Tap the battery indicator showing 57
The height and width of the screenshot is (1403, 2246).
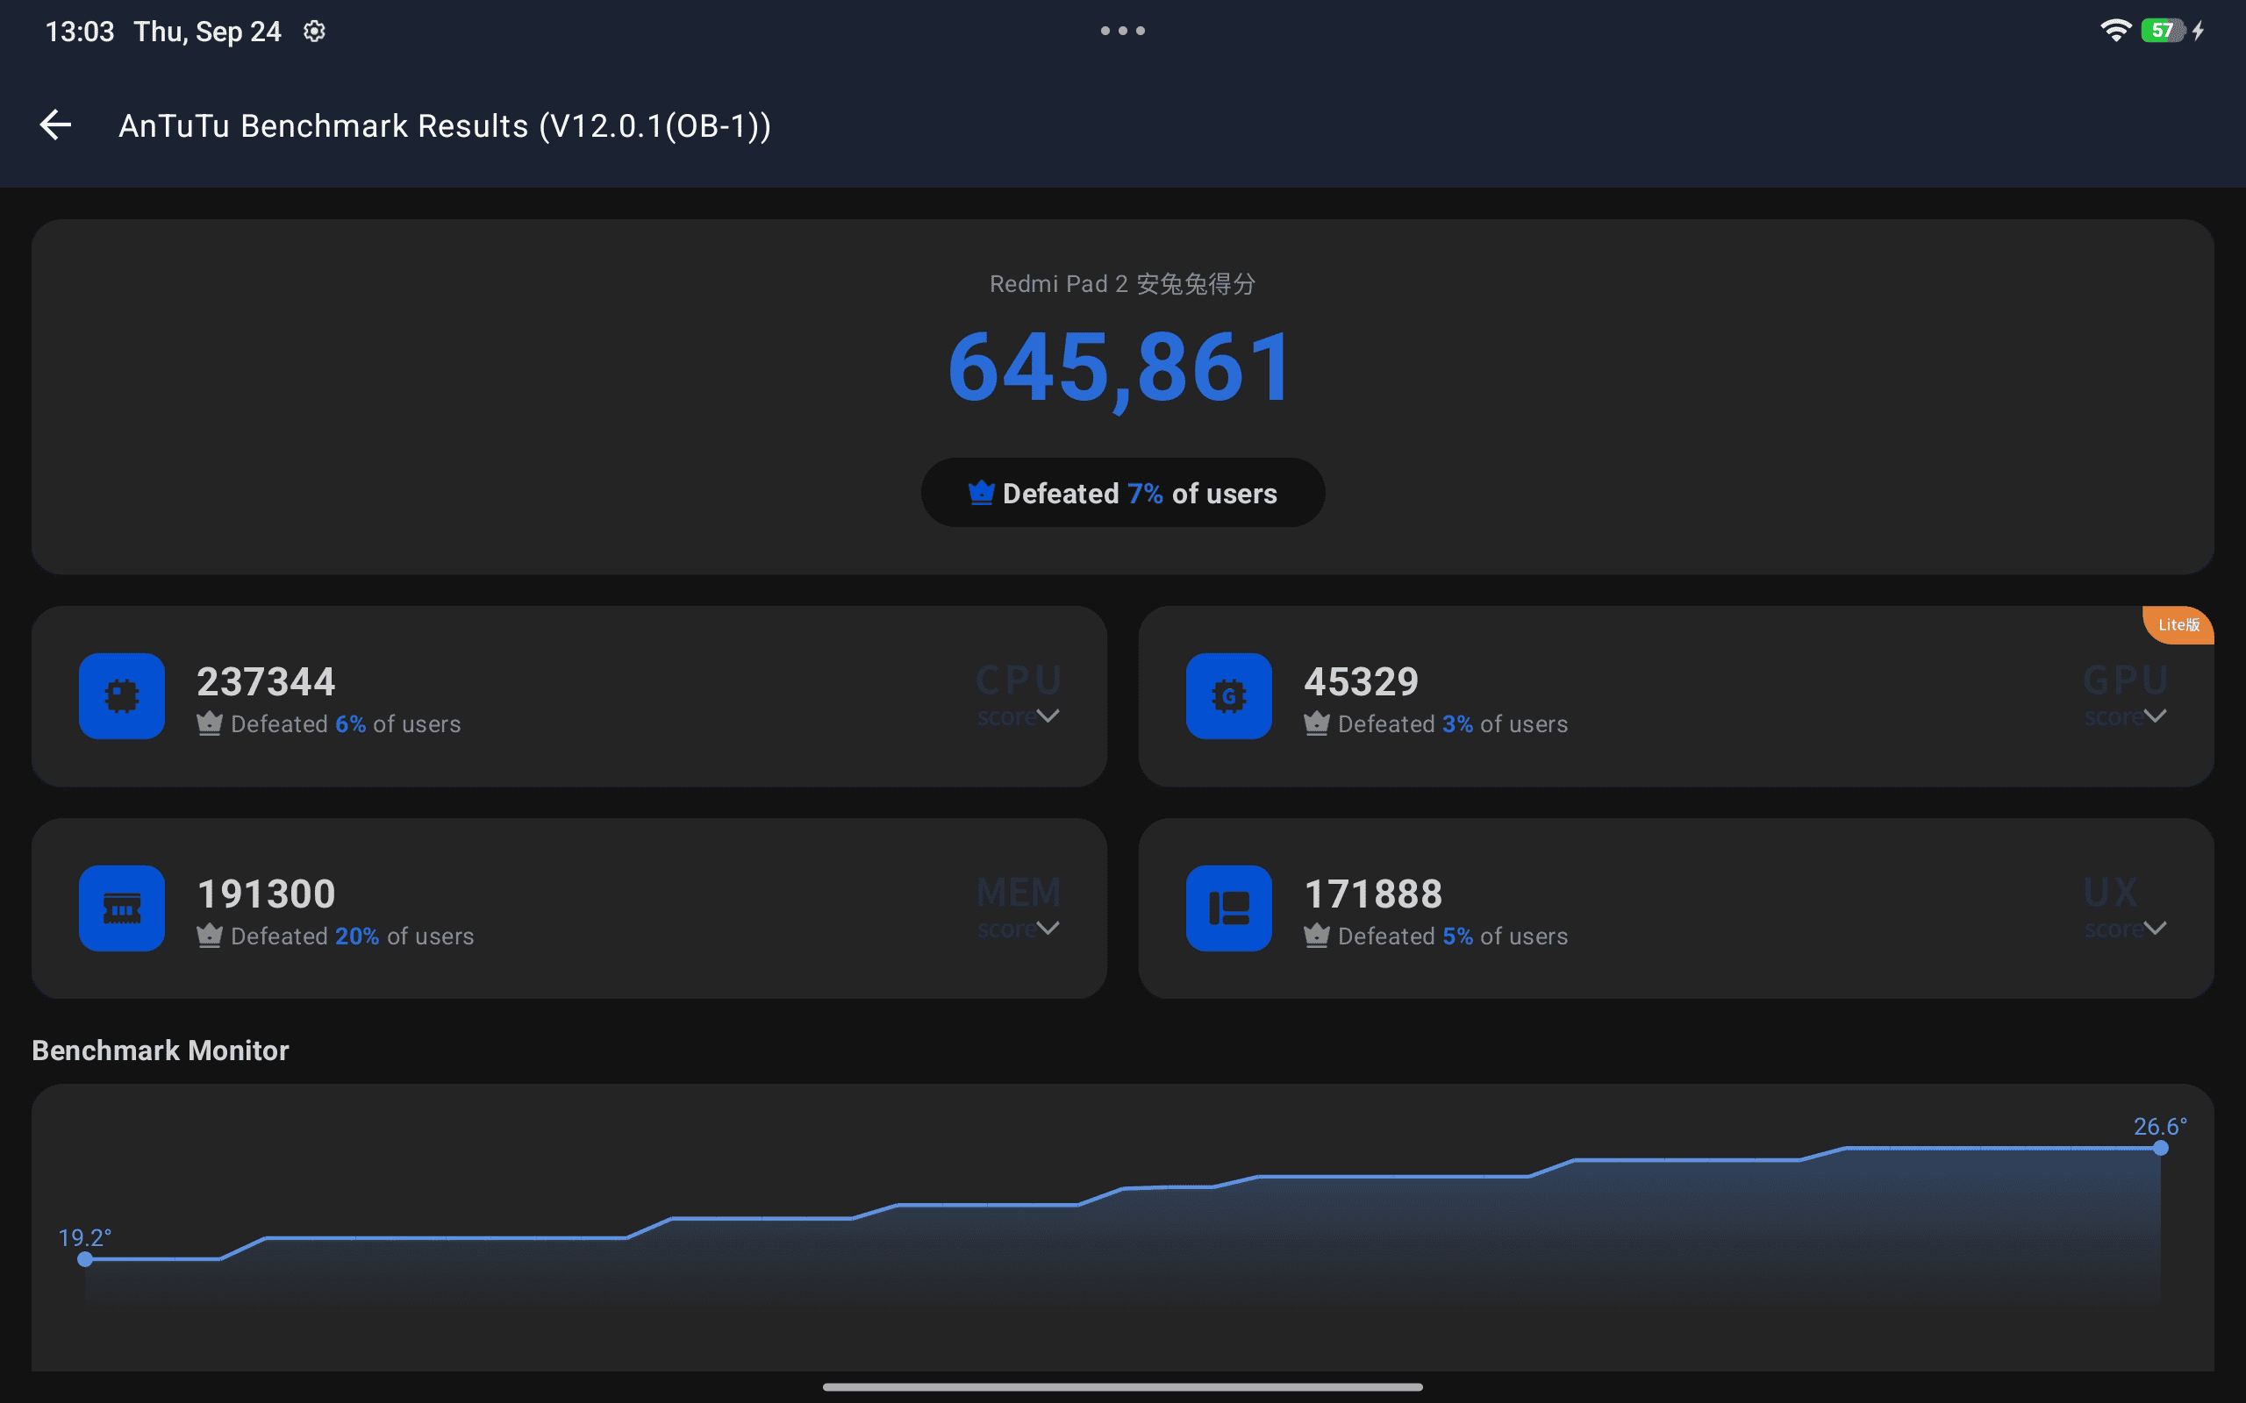click(2162, 31)
